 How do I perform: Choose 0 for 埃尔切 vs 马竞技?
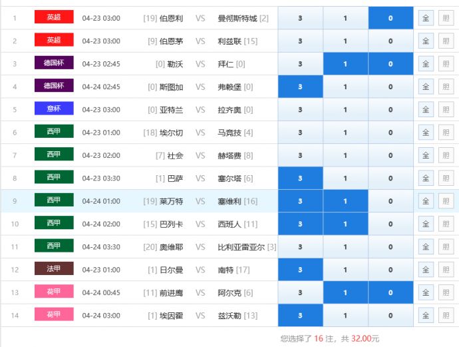[x=390, y=133]
